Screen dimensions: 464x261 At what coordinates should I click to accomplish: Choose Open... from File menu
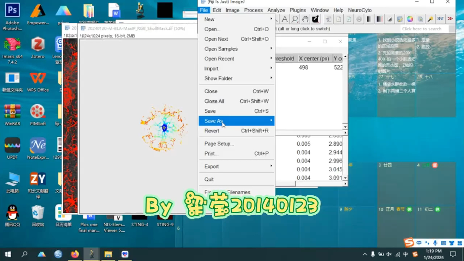point(236,29)
